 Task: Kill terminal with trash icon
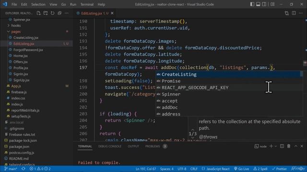point(289,146)
